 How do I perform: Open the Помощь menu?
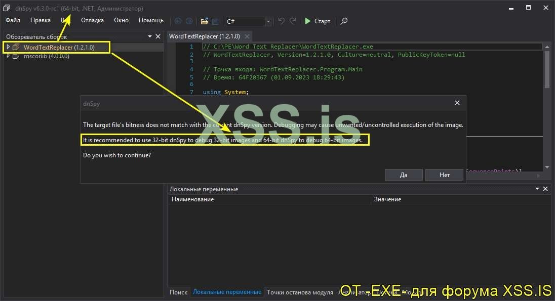[x=151, y=21]
